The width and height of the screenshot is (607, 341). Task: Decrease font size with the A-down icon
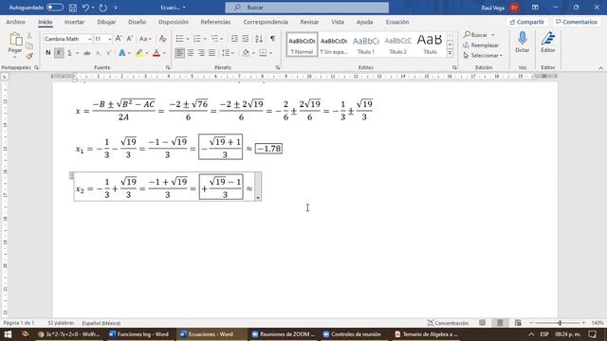pyautogui.click(x=130, y=39)
